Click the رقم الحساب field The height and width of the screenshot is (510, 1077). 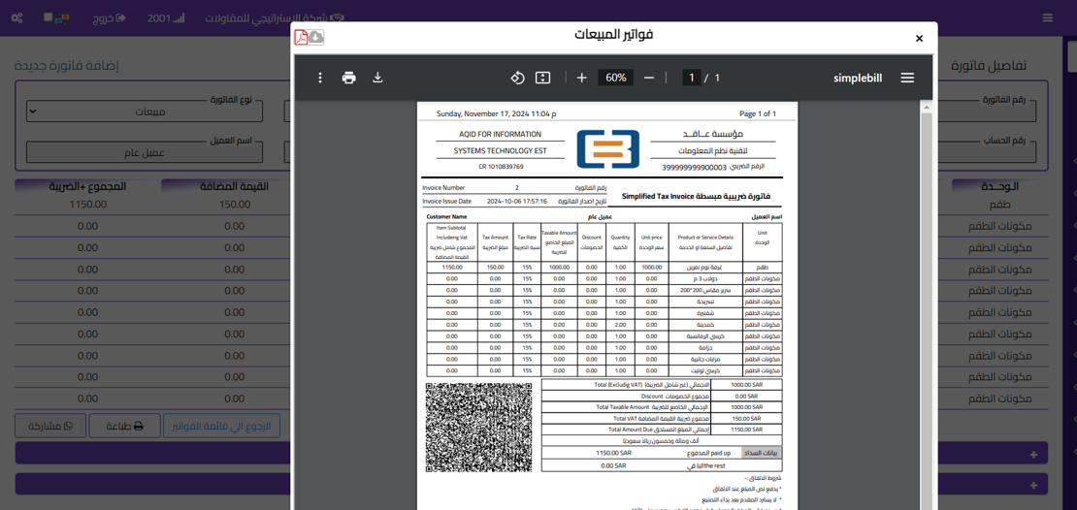tap(988, 151)
